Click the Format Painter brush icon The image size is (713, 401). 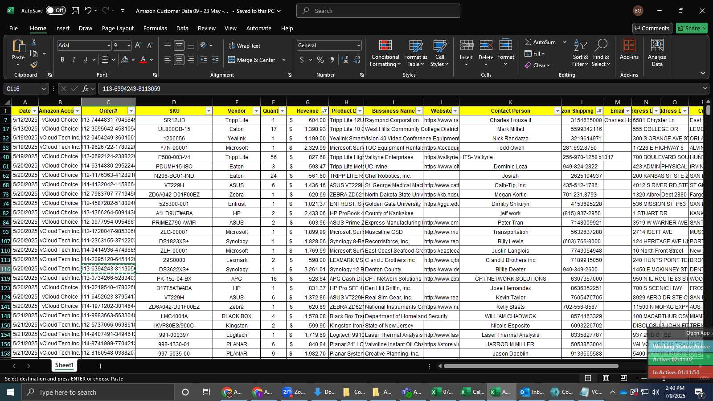point(34,65)
